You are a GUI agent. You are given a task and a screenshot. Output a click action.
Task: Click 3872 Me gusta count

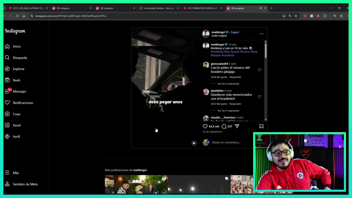click(x=219, y=104)
